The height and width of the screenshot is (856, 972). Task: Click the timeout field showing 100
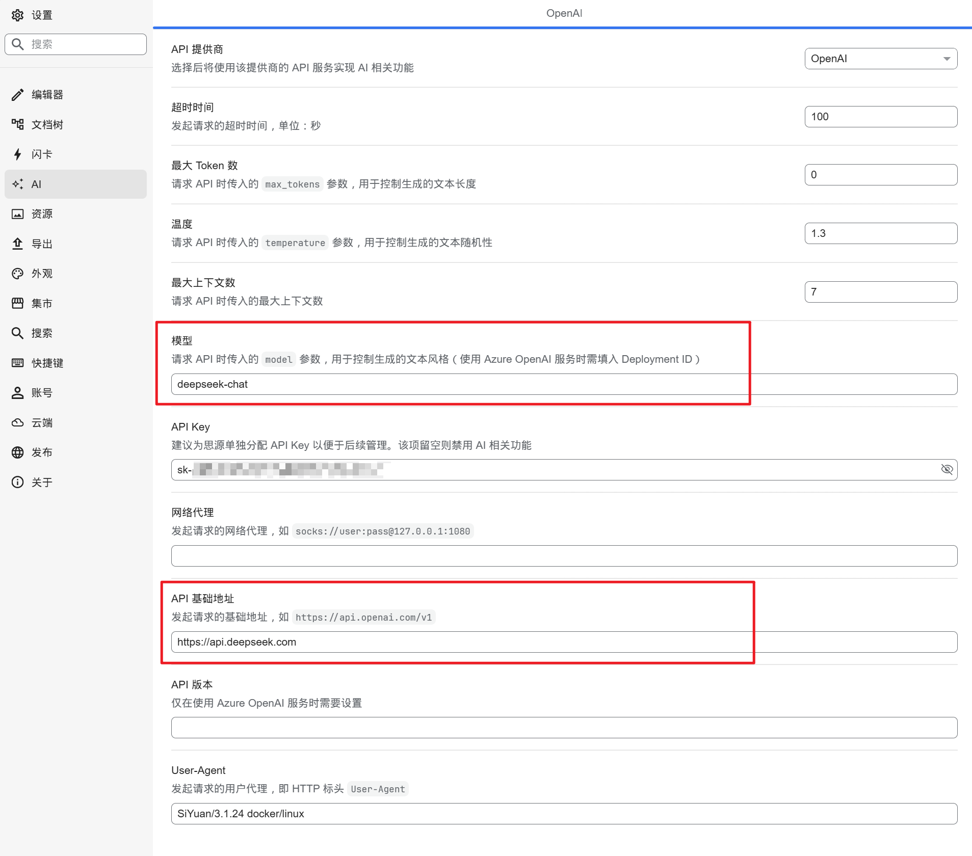click(881, 117)
